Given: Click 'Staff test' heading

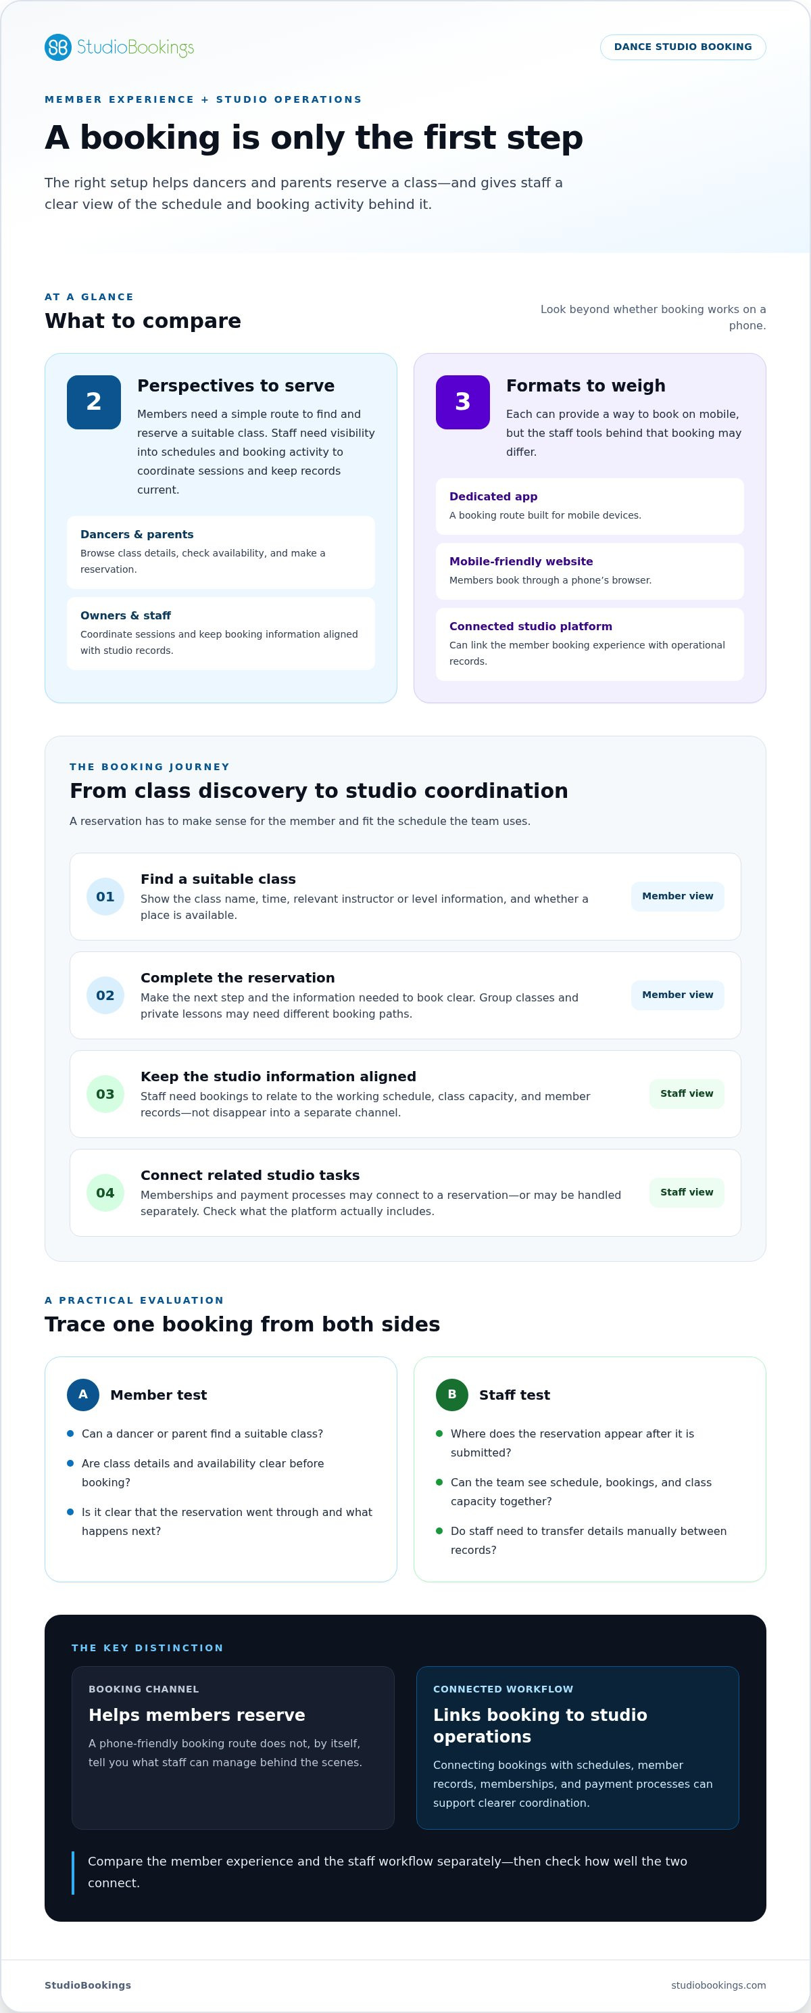Looking at the screenshot, I should [x=514, y=1395].
